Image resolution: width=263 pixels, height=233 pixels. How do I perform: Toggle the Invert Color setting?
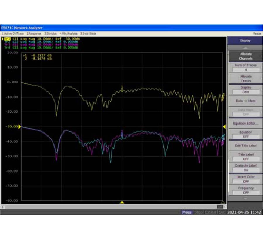(x=245, y=179)
